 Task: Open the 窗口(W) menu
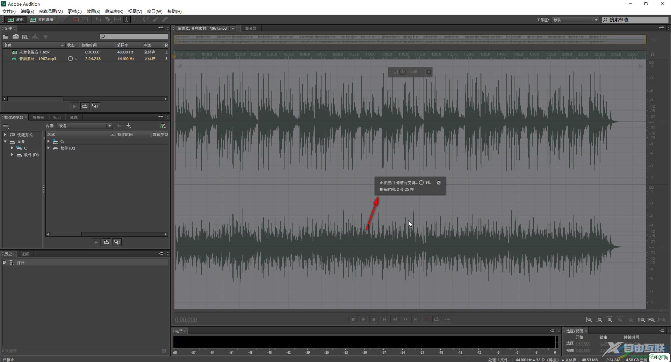pos(154,12)
